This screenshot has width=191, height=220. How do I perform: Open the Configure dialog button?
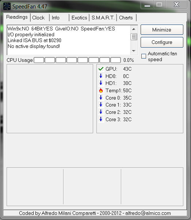[x=162, y=42]
